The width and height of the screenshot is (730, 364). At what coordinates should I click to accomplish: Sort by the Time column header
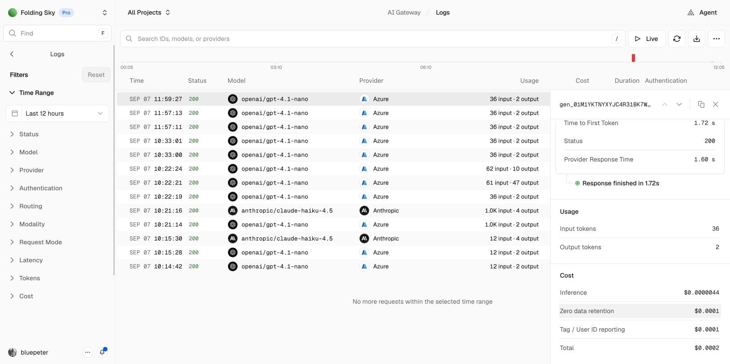point(137,81)
